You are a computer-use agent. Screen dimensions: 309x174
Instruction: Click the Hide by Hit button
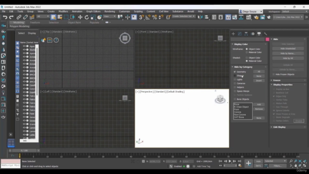pos(288,58)
